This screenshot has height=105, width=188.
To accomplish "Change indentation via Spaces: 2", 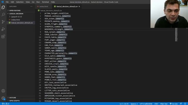I will (x=134, y=104).
